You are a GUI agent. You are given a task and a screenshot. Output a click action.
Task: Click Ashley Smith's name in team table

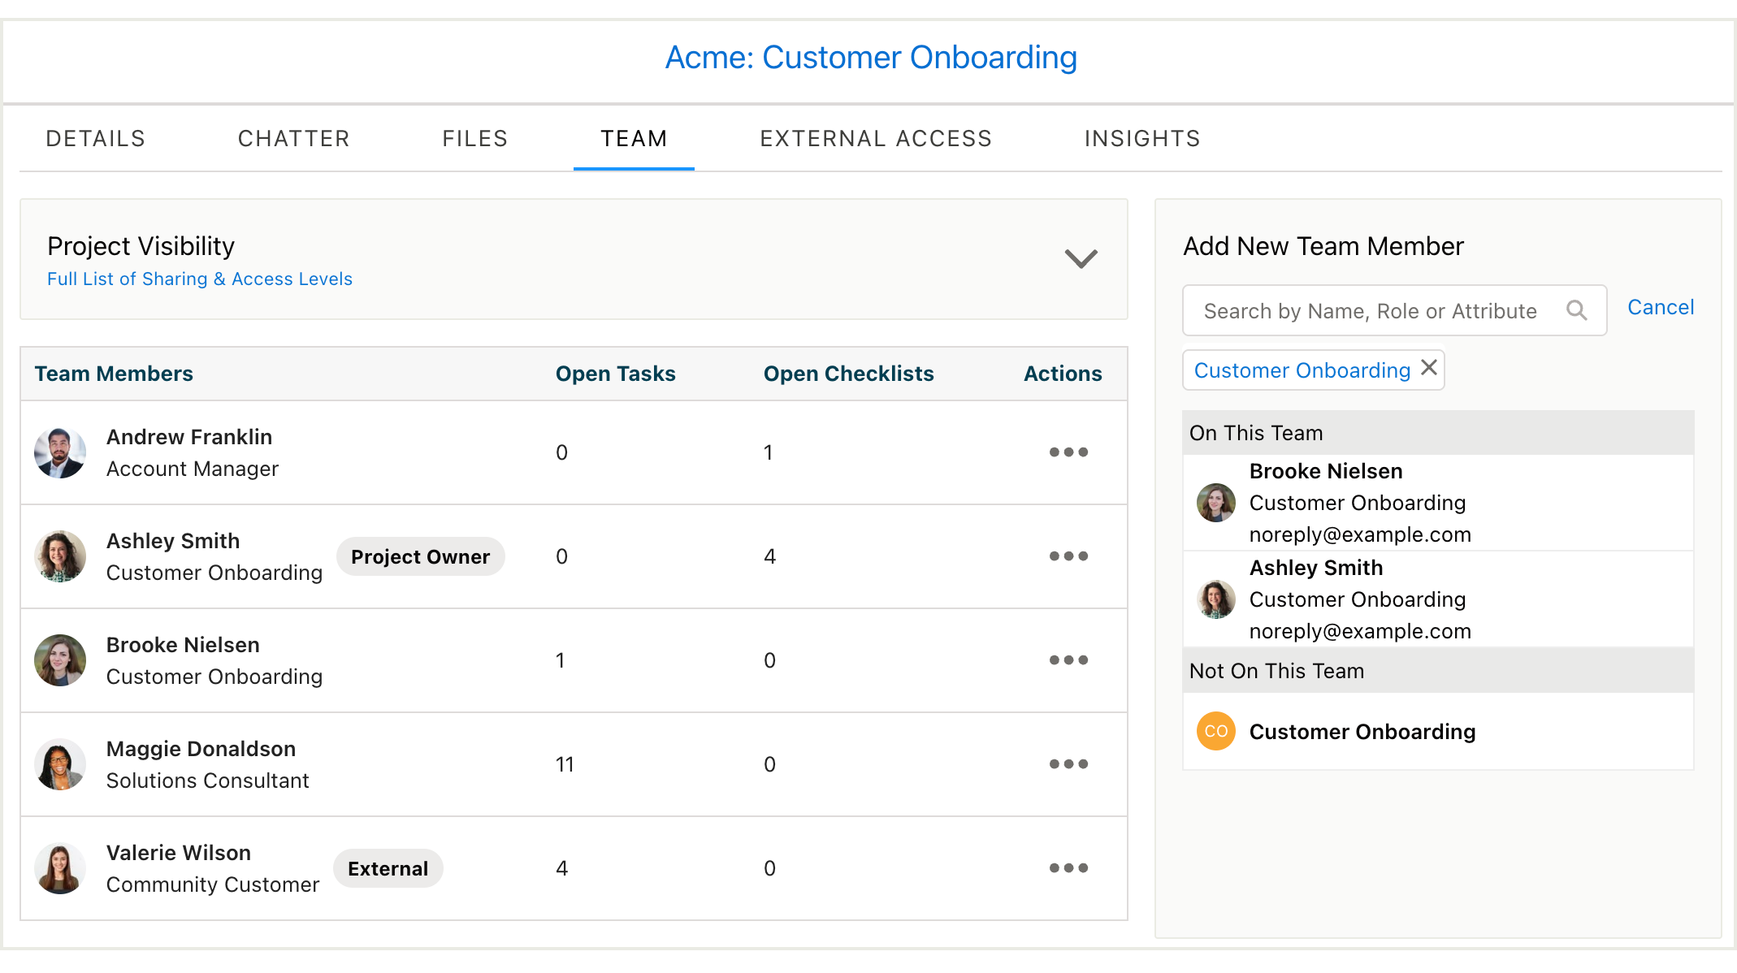point(173,541)
